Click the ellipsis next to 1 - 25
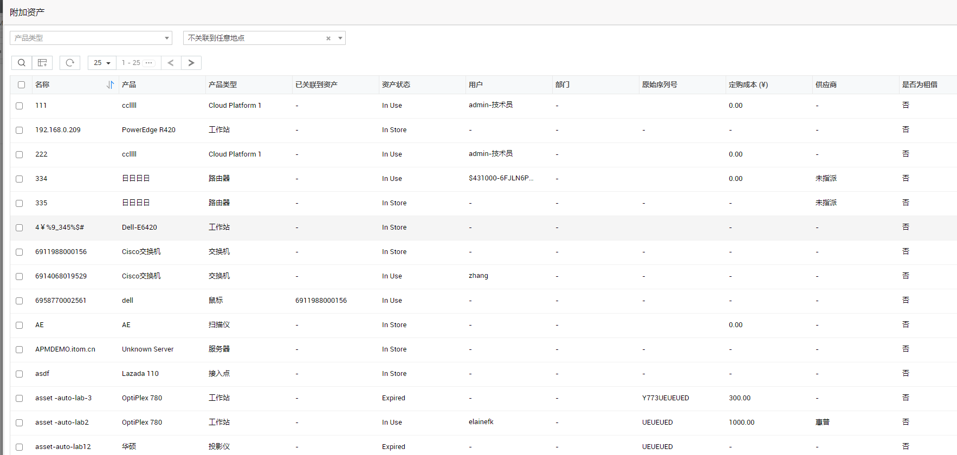This screenshot has width=957, height=455. coord(149,63)
